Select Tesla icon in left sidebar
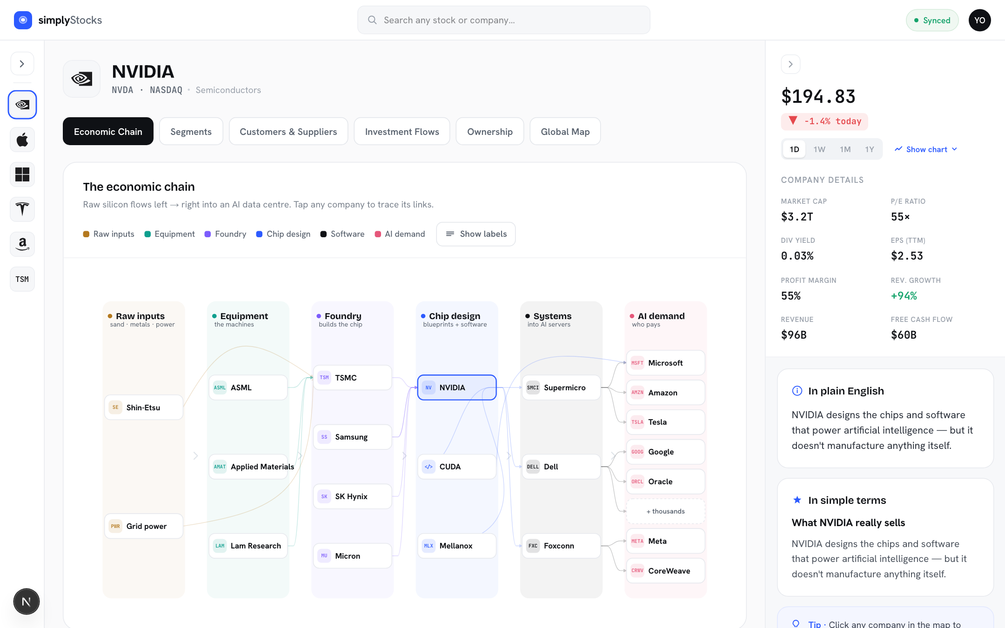This screenshot has width=1005, height=628. (22, 209)
